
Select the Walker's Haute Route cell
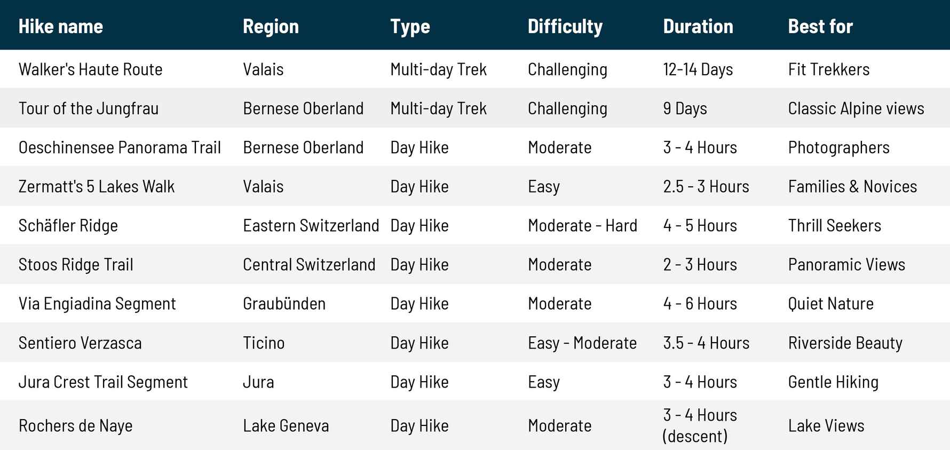(x=90, y=69)
